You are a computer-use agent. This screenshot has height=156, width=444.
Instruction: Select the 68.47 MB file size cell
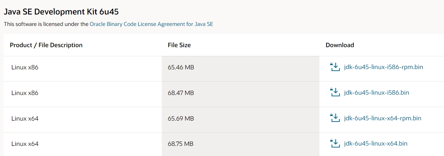(x=181, y=93)
